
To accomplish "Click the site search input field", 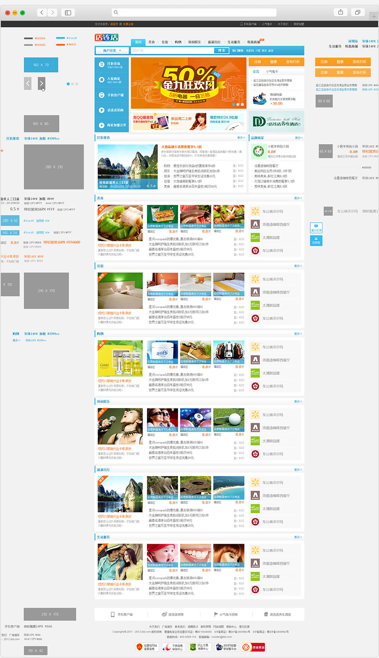I will (173, 51).
